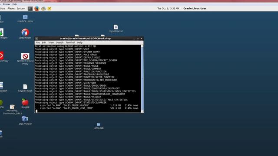The height and width of the screenshot is (156, 278).
Task: Open the Oracle Linux User menu
Action: [x=195, y=9]
